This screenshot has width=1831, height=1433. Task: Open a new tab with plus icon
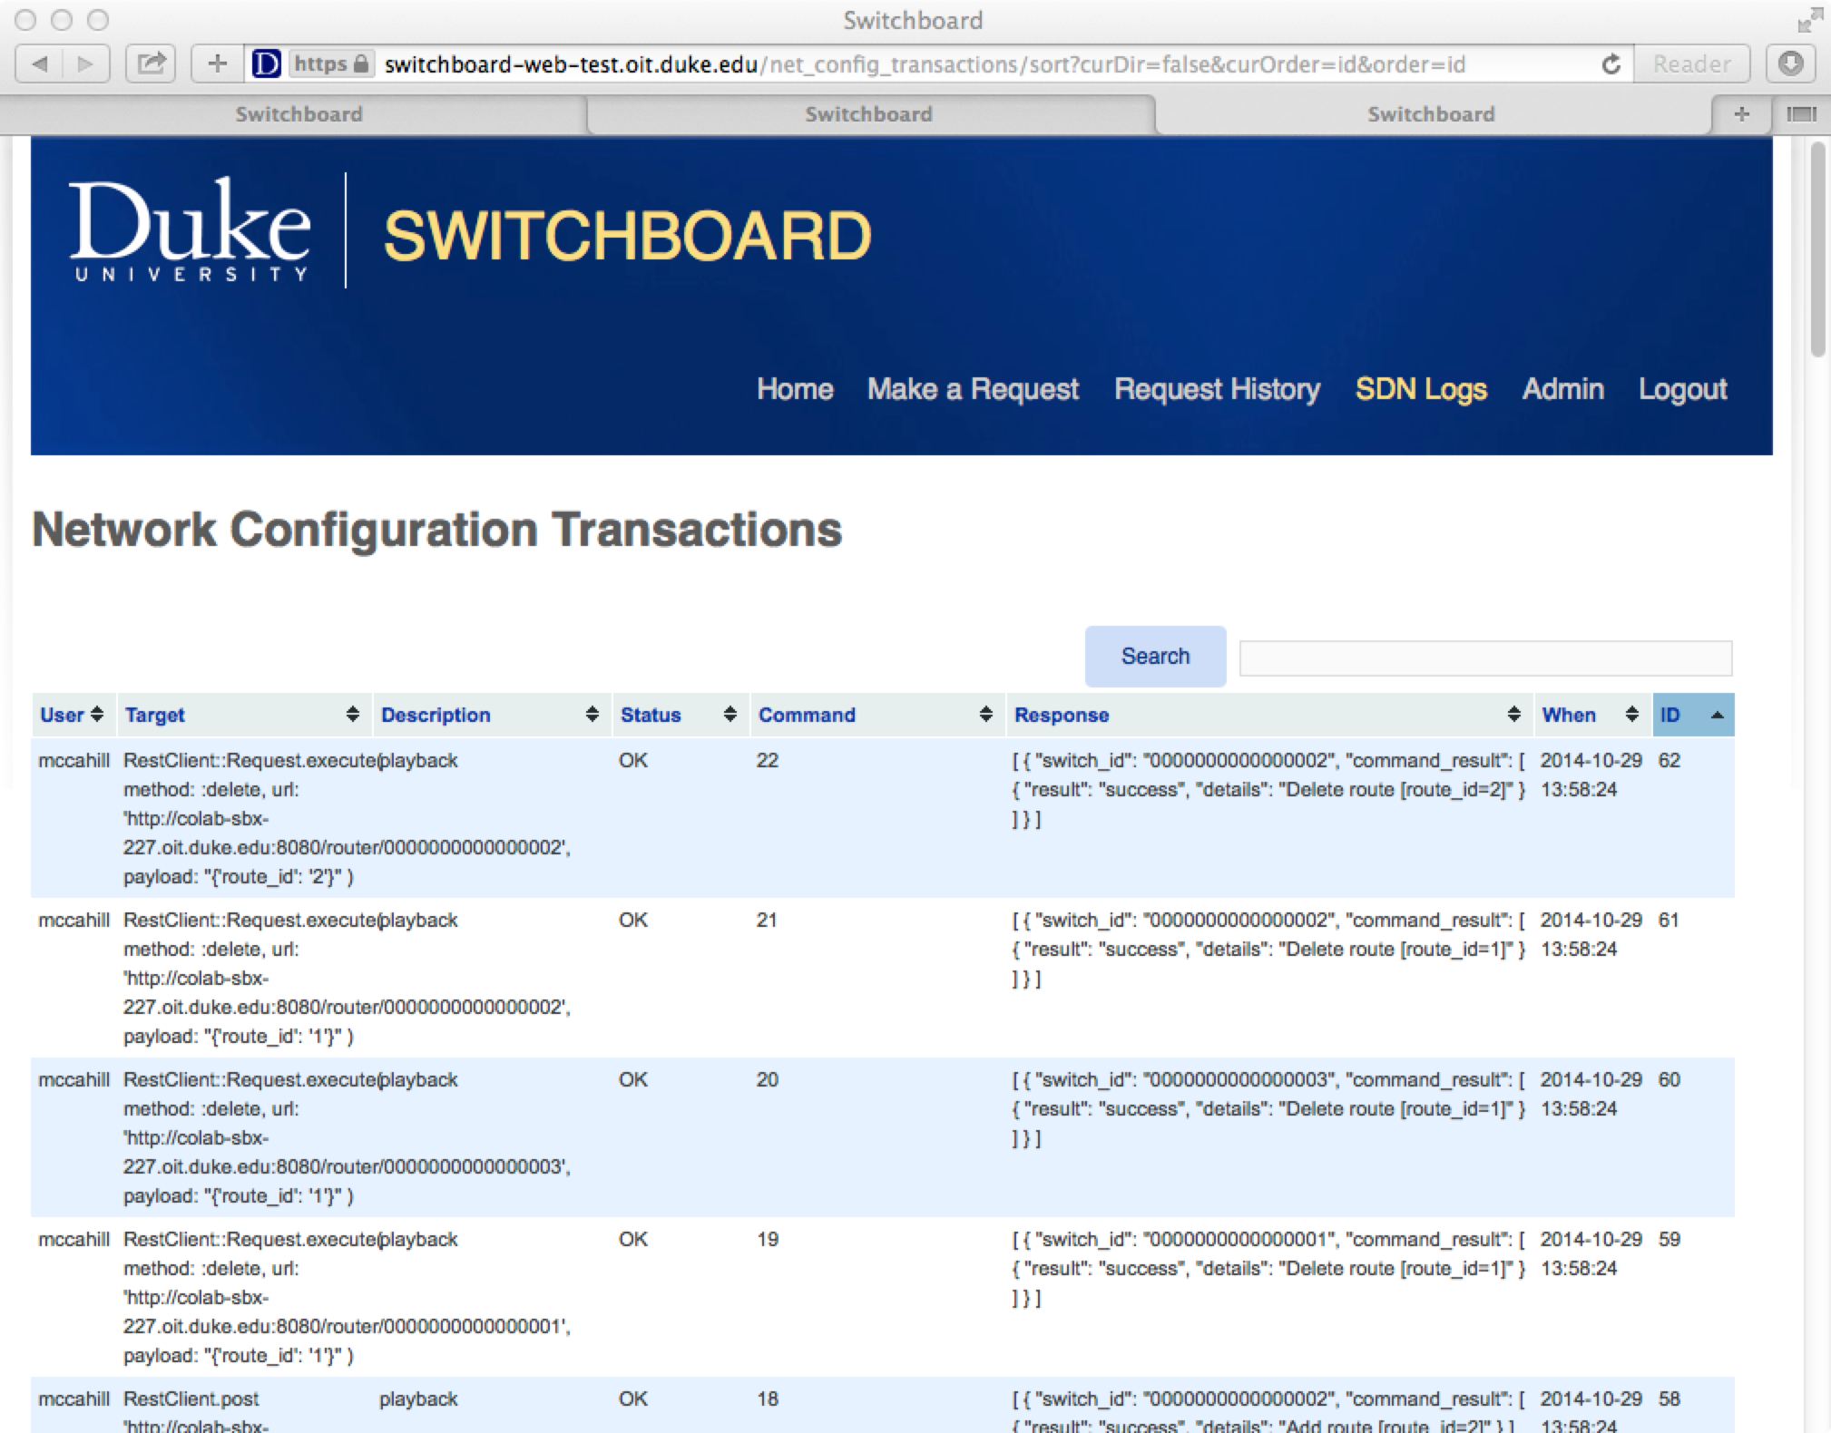coord(1741,114)
